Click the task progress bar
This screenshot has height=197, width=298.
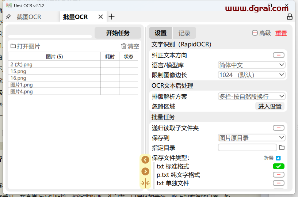(x=50, y=36)
